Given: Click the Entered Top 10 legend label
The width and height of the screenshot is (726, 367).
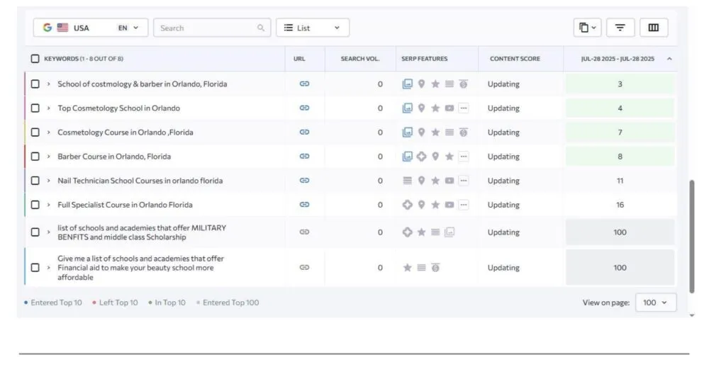Looking at the screenshot, I should [x=56, y=303].
